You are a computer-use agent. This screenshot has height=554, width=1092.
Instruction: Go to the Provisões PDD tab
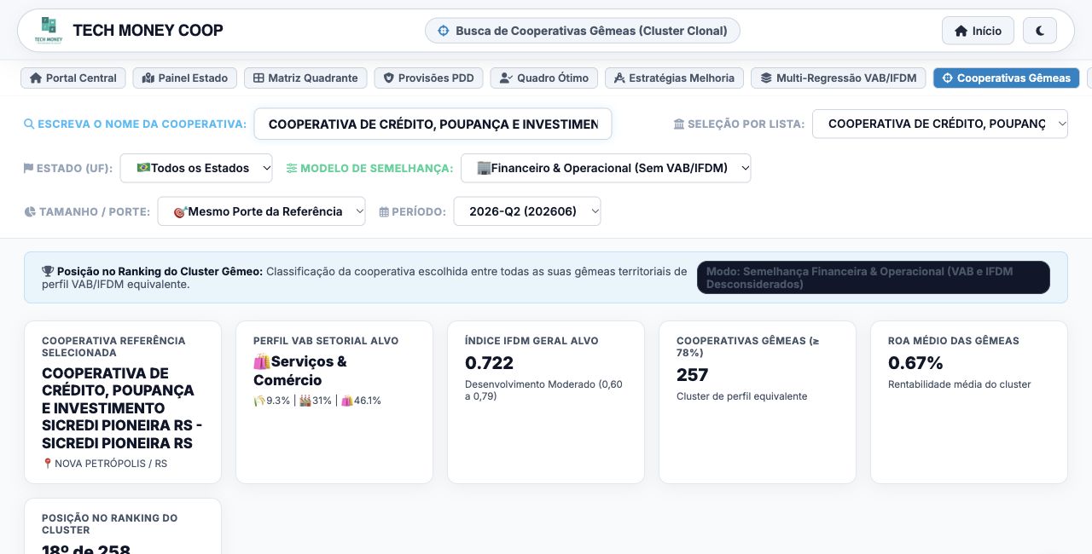pos(428,78)
